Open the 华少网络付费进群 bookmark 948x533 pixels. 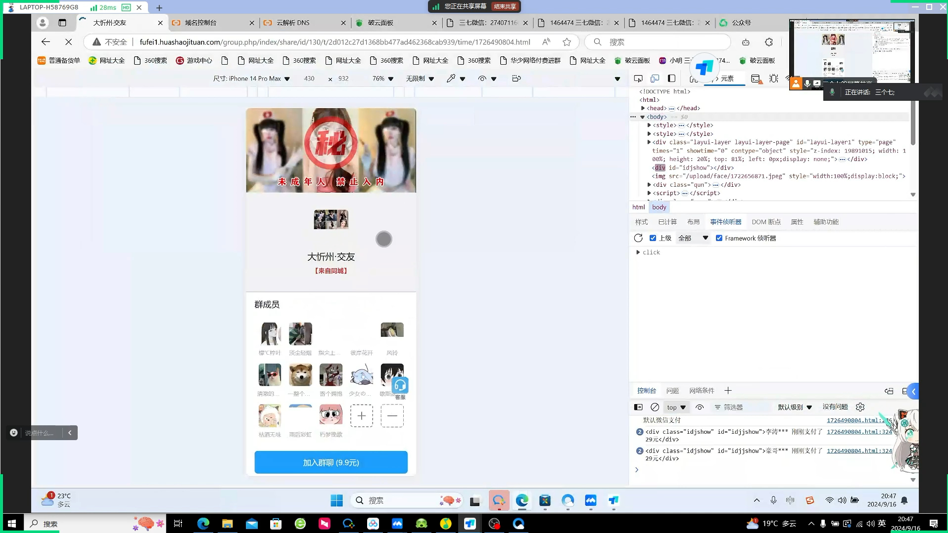point(530,60)
